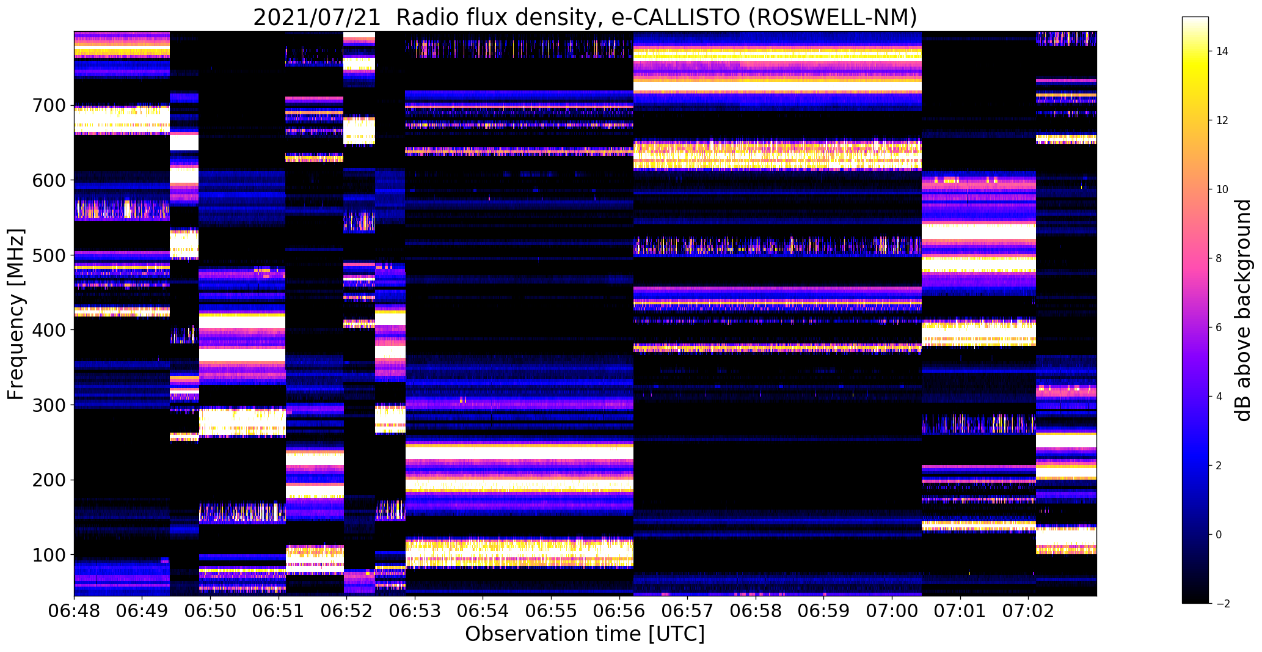The image size is (1262, 652).
Task: Click the 06:54 time tick label
Action: pos(483,611)
